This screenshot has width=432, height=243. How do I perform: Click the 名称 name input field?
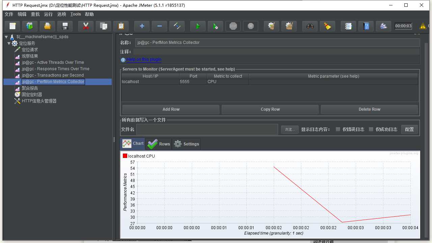click(x=277, y=43)
